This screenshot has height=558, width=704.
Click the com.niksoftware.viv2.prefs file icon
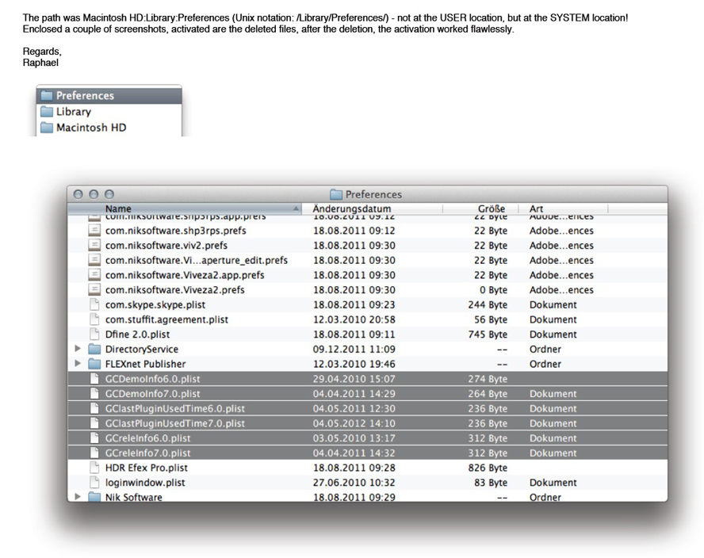94,246
